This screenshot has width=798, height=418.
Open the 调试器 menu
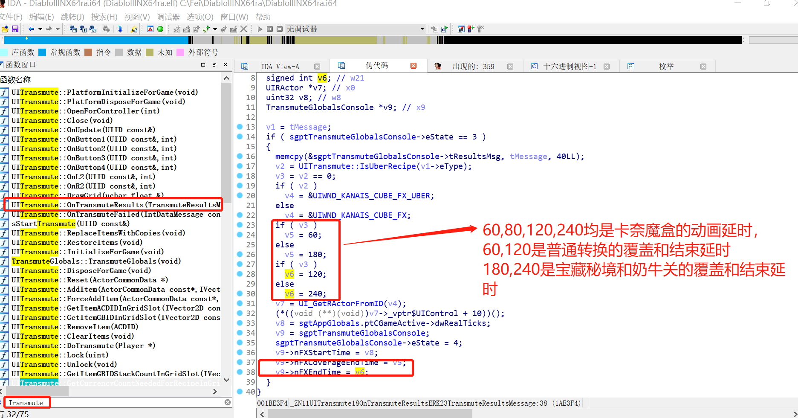pos(168,17)
